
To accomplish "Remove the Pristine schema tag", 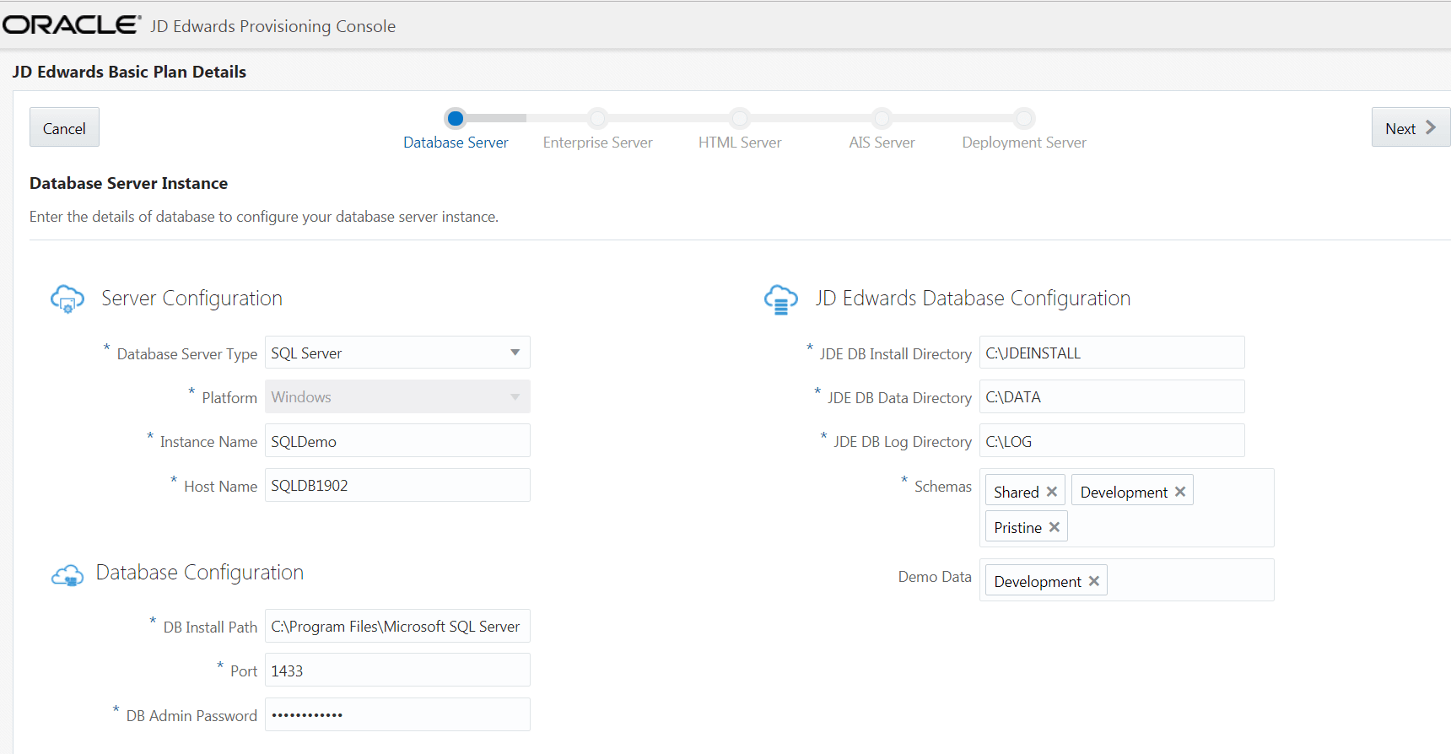I will pyautogui.click(x=1055, y=527).
